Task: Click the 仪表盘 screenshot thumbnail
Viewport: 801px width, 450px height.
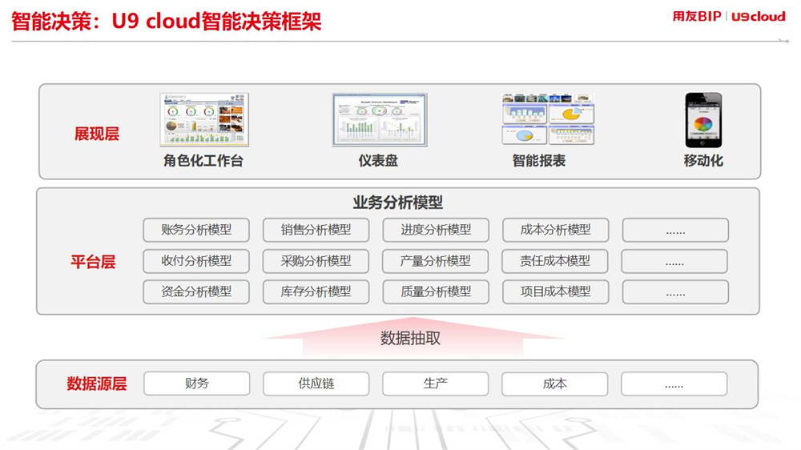Action: [380, 120]
